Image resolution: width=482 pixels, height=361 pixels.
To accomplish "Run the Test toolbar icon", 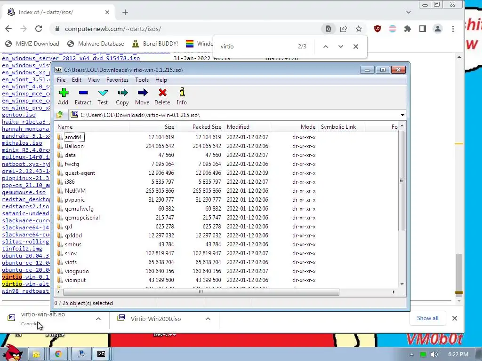I will [x=103, y=96].
